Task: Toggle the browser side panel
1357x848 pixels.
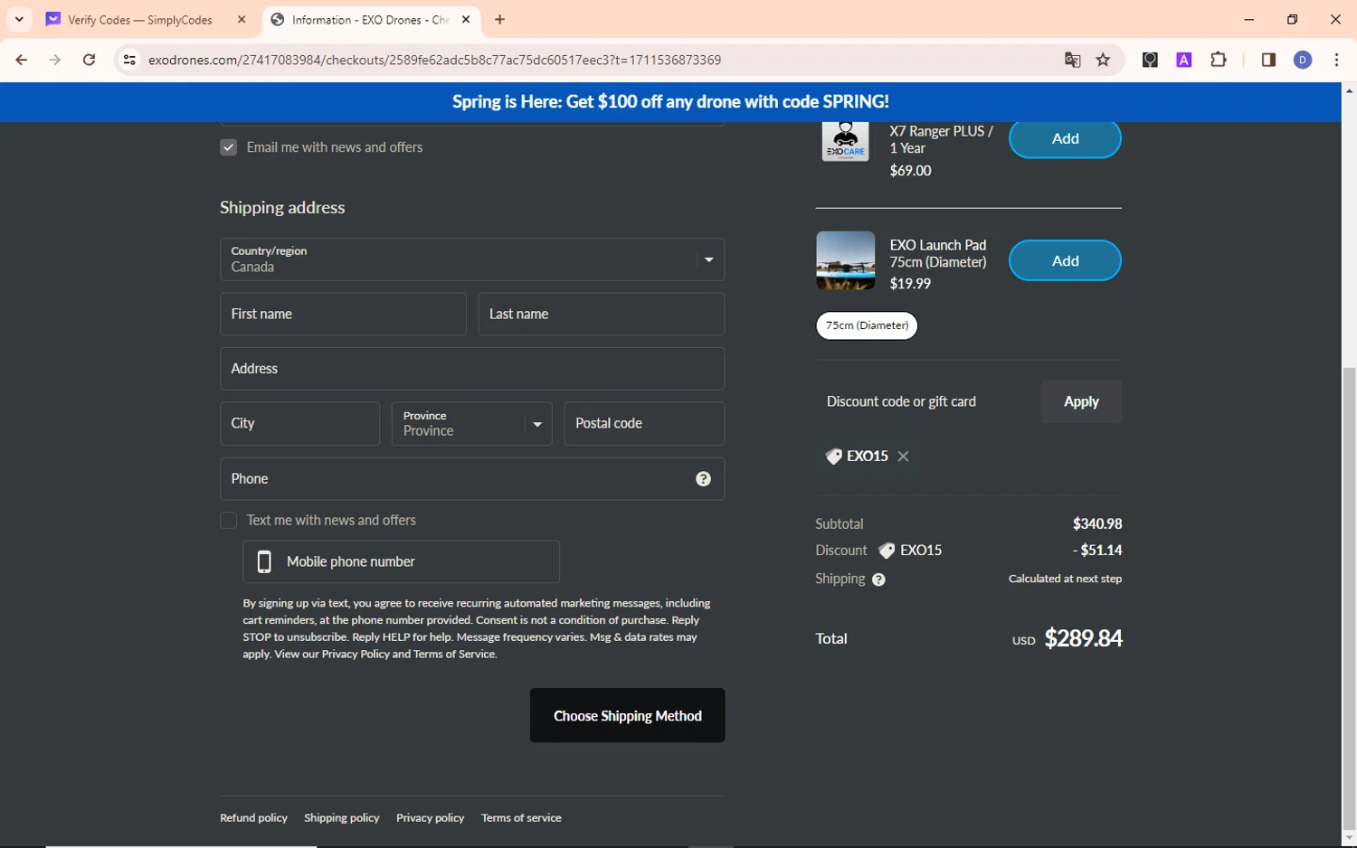Action: (1268, 60)
